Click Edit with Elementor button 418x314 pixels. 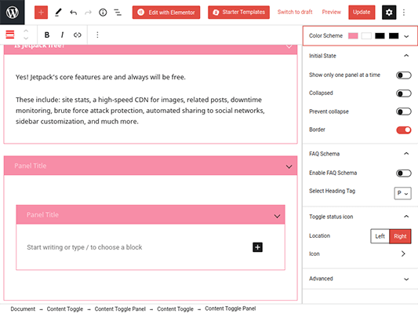pyautogui.click(x=166, y=13)
